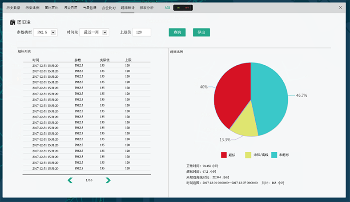Click the station building icon beside 团泊洼
Viewport: 350px width, 202px height.
[x=12, y=22]
